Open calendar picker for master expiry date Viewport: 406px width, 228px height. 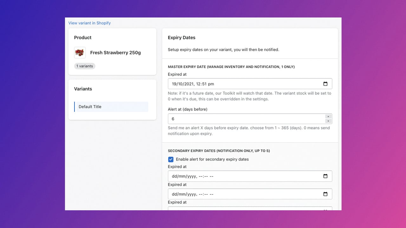[325, 84]
